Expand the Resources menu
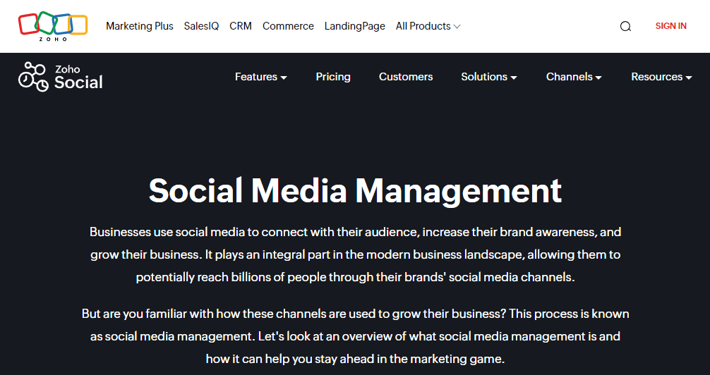Screen dimensions: 710x375 click(x=661, y=77)
